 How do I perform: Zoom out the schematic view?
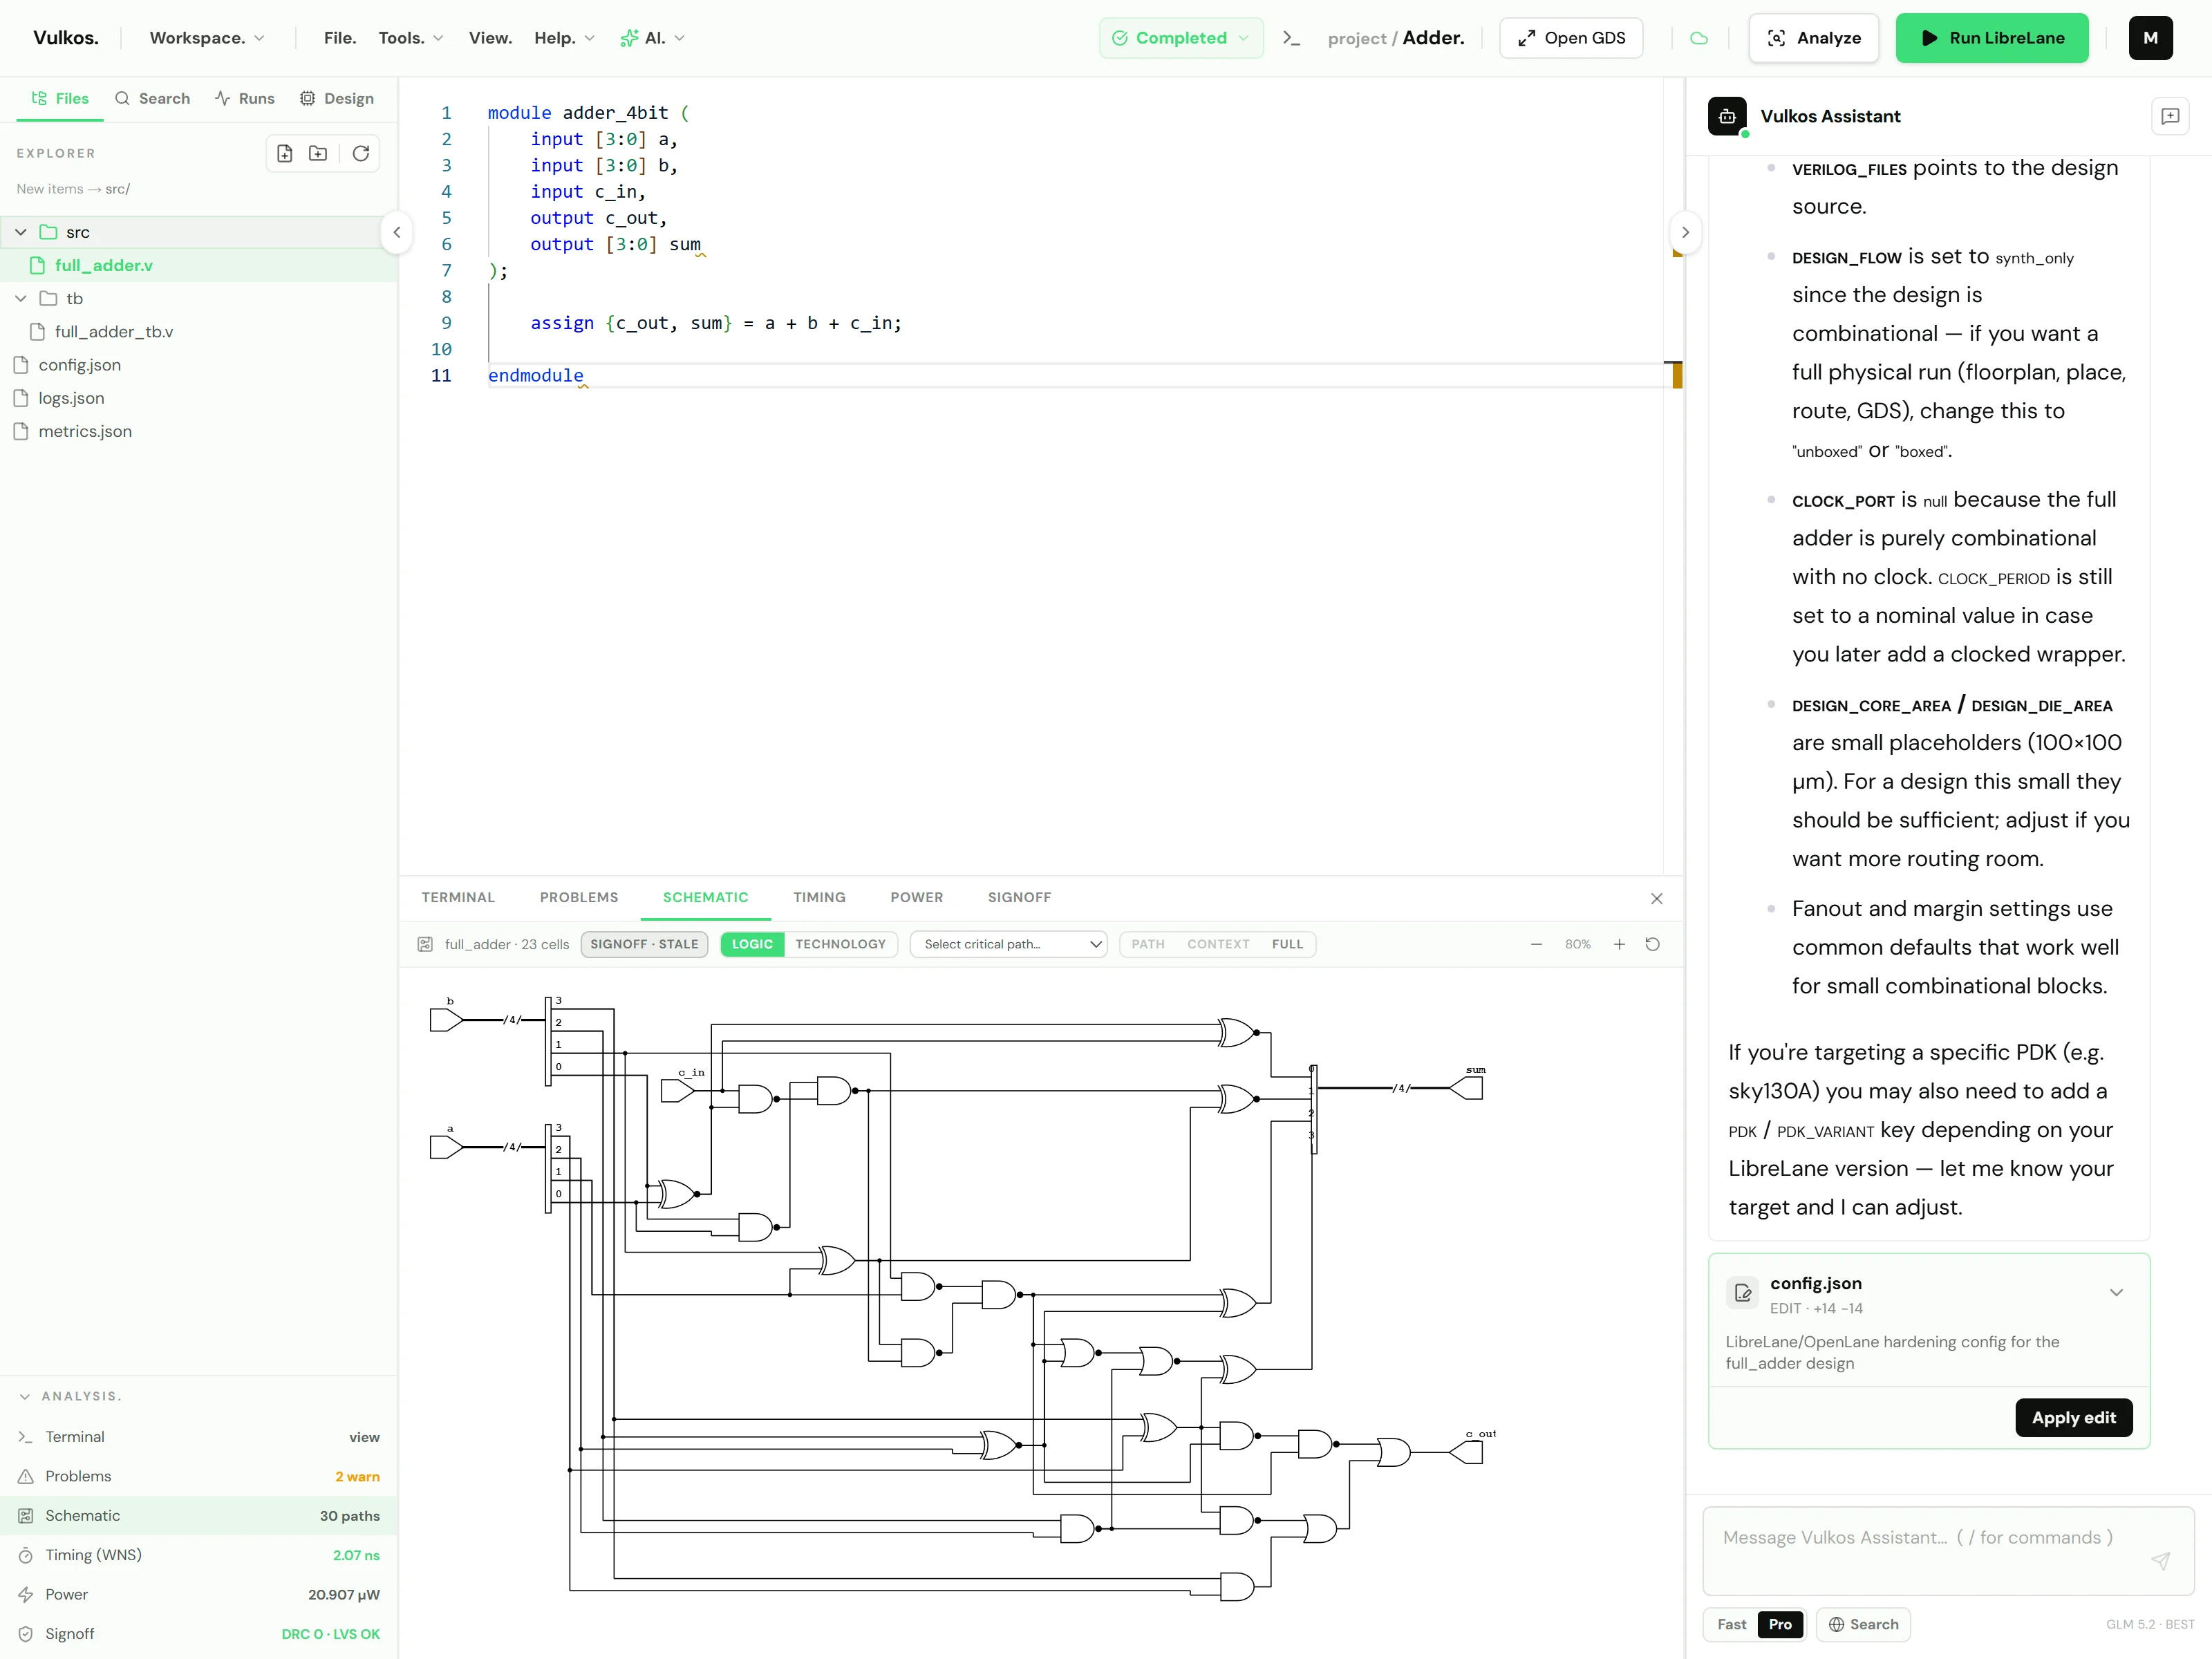click(1536, 944)
